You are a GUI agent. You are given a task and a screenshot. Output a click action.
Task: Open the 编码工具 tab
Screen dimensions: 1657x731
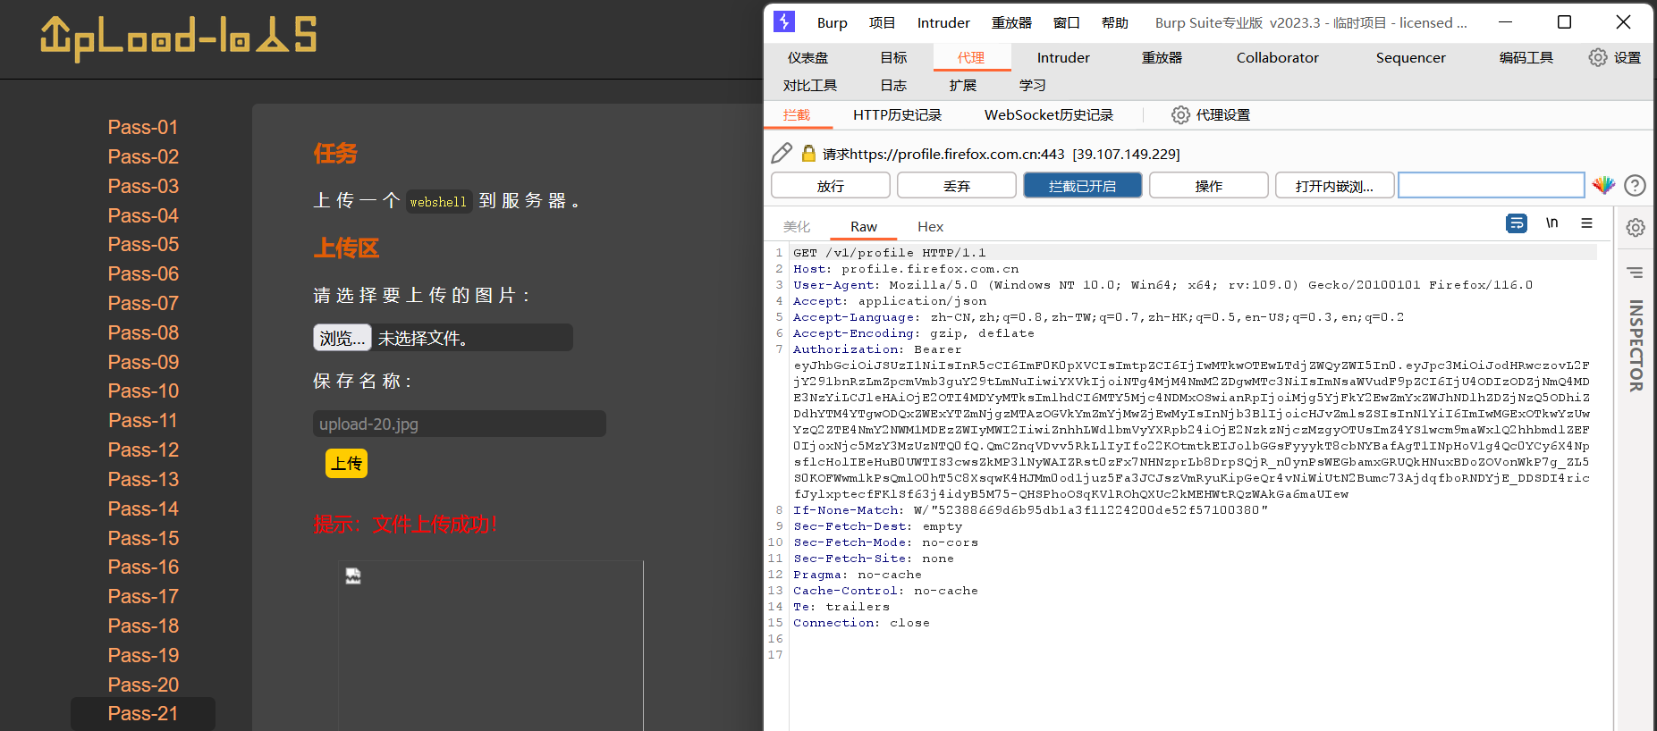pos(1526,57)
